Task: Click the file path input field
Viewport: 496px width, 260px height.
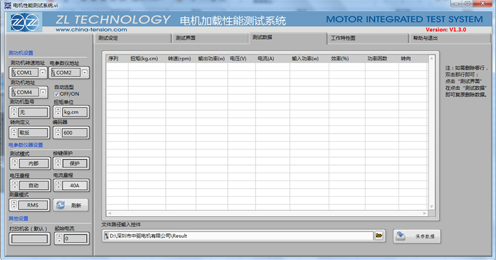Action: [240, 235]
